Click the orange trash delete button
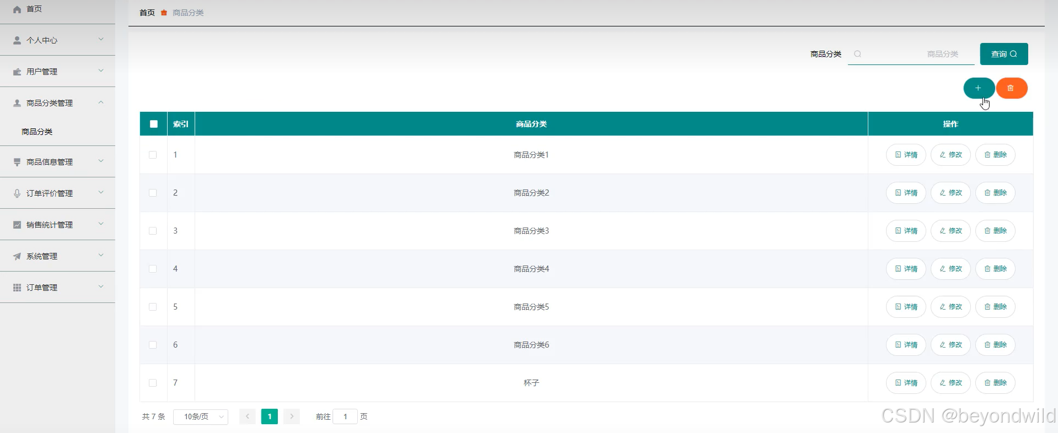Image resolution: width=1058 pixels, height=433 pixels. click(1011, 88)
